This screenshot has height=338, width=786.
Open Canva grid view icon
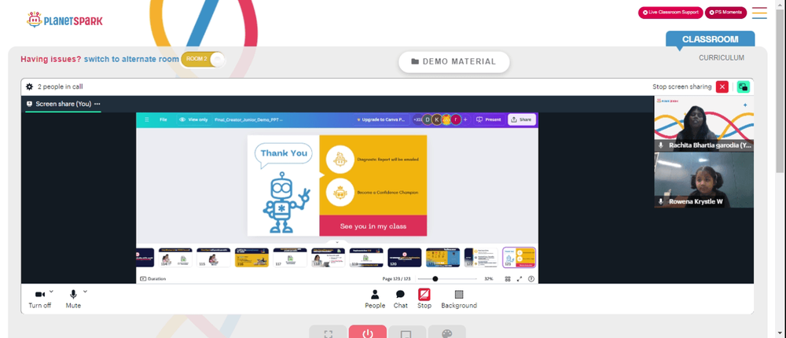pyautogui.click(x=508, y=279)
